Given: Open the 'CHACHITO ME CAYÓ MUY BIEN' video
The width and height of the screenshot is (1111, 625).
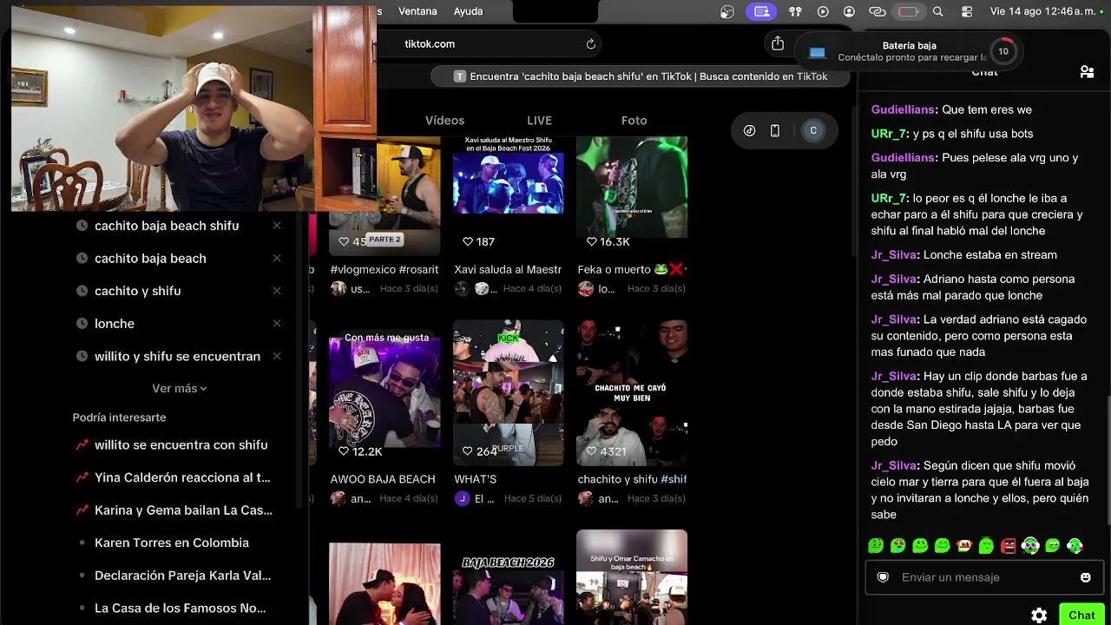Looking at the screenshot, I should click(x=632, y=393).
